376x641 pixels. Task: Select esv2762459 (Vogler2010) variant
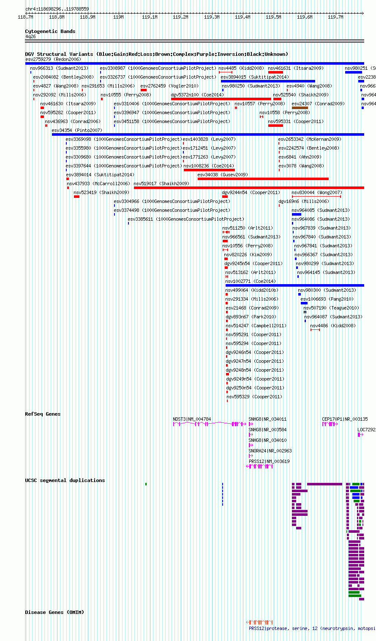point(169,86)
